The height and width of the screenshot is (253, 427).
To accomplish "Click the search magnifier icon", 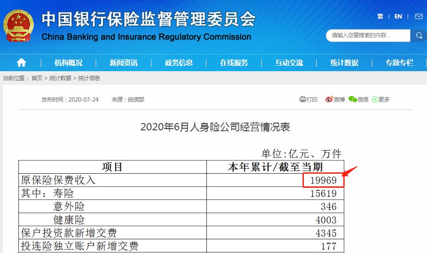I will click(418, 35).
